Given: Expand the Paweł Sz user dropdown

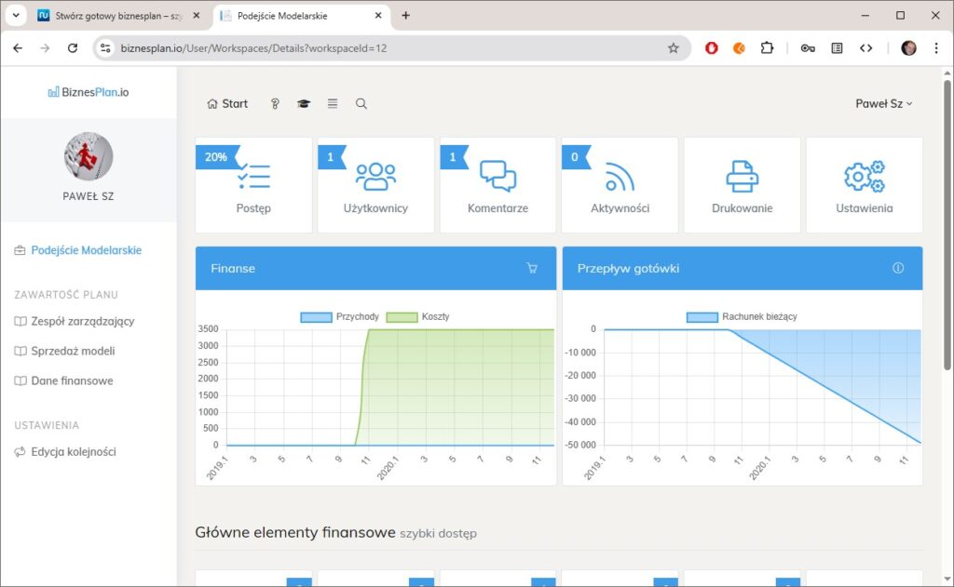Looking at the screenshot, I should (883, 104).
